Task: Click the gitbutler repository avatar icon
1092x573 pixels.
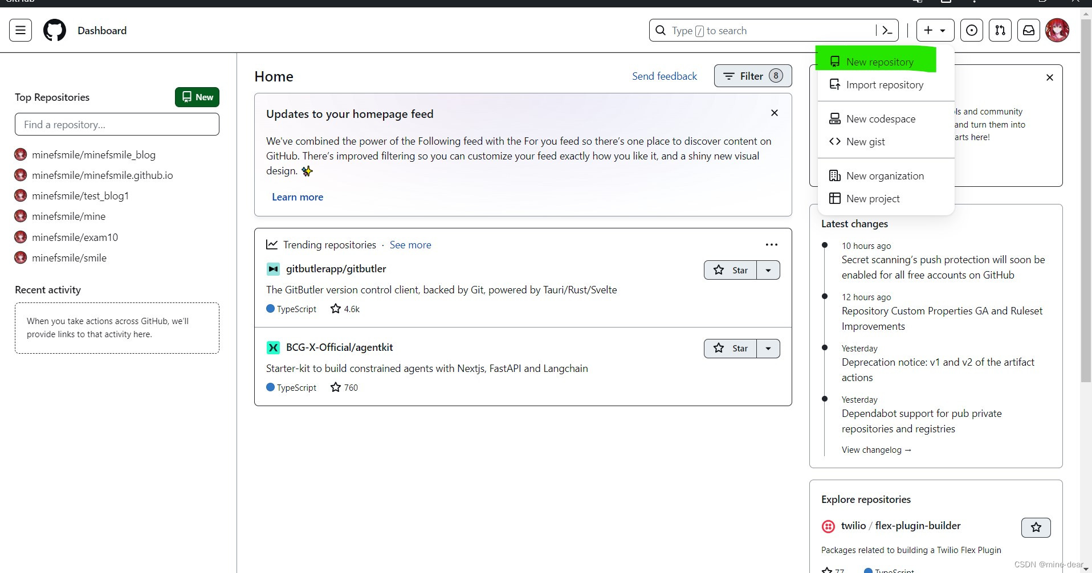Action: click(x=273, y=269)
